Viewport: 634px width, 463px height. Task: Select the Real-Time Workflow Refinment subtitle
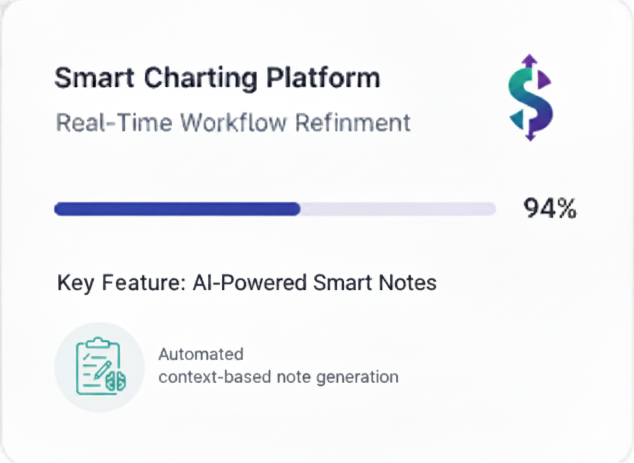point(233,123)
